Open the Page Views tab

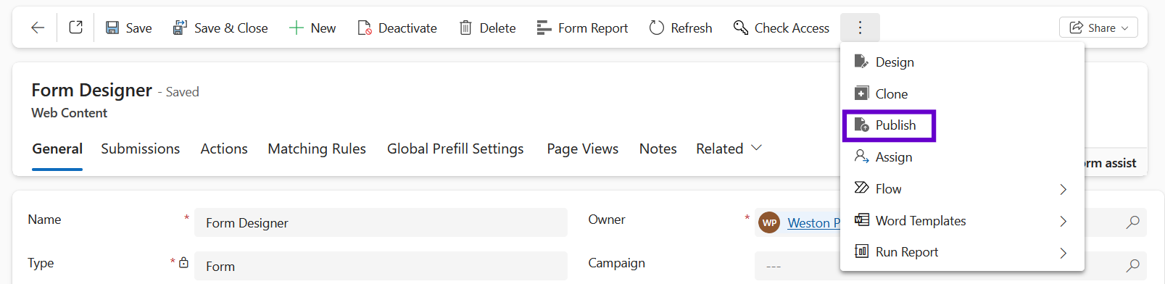click(583, 149)
